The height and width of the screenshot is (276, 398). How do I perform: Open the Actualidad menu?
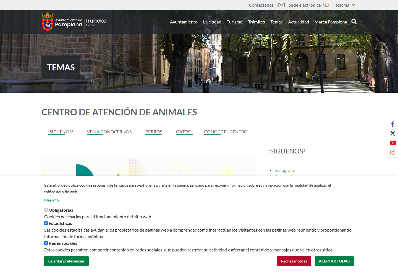(298, 22)
